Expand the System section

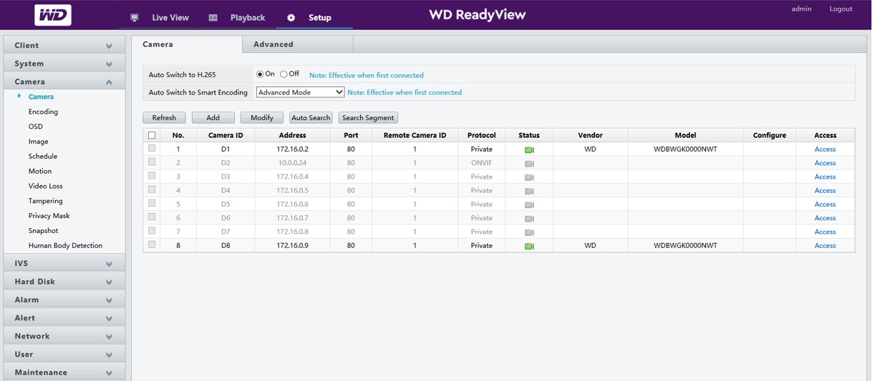[64, 64]
